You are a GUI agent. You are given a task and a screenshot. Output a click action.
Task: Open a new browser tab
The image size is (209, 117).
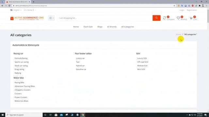33,2
